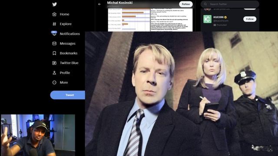278x156 pixels.
Task: Open the Bookmarks ribbon icon
Action: pyautogui.click(x=54, y=53)
